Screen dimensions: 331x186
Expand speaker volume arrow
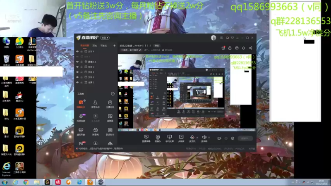click(x=209, y=138)
